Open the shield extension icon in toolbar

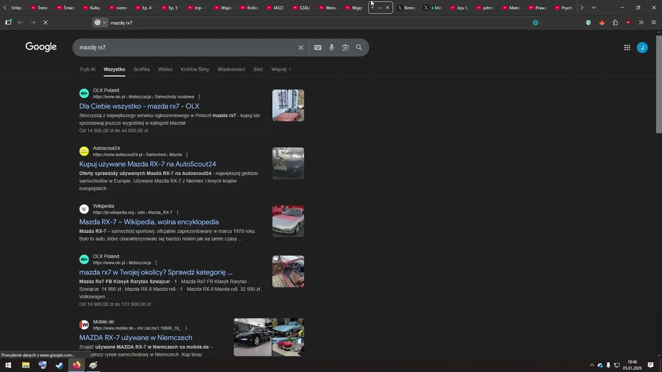[588, 23]
